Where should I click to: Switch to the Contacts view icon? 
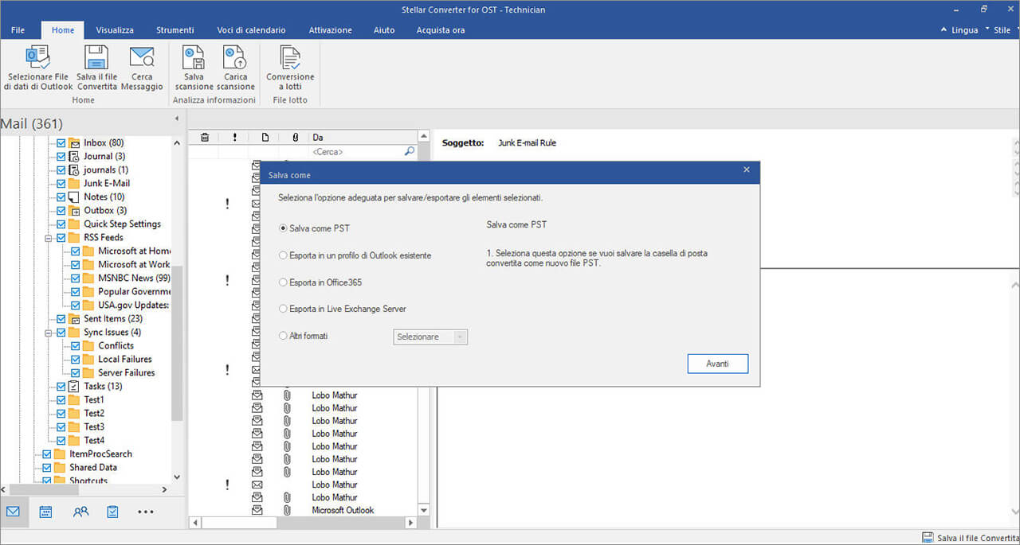click(x=80, y=512)
